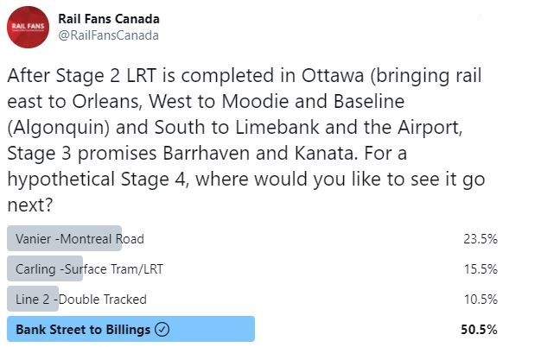Open the @RailFansCanada handle link

[x=108, y=35]
